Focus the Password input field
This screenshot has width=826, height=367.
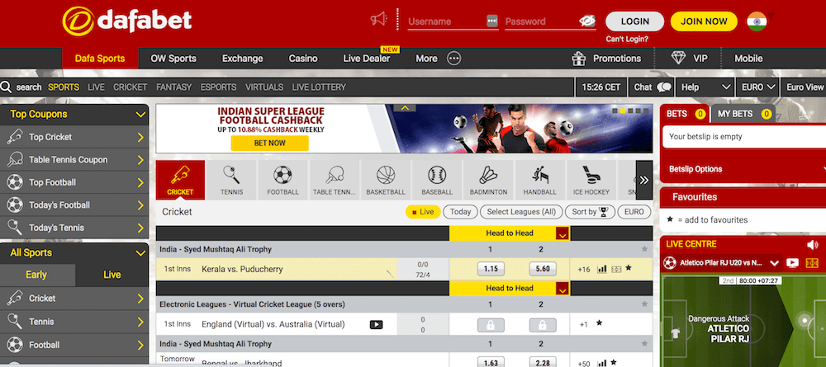coord(550,21)
